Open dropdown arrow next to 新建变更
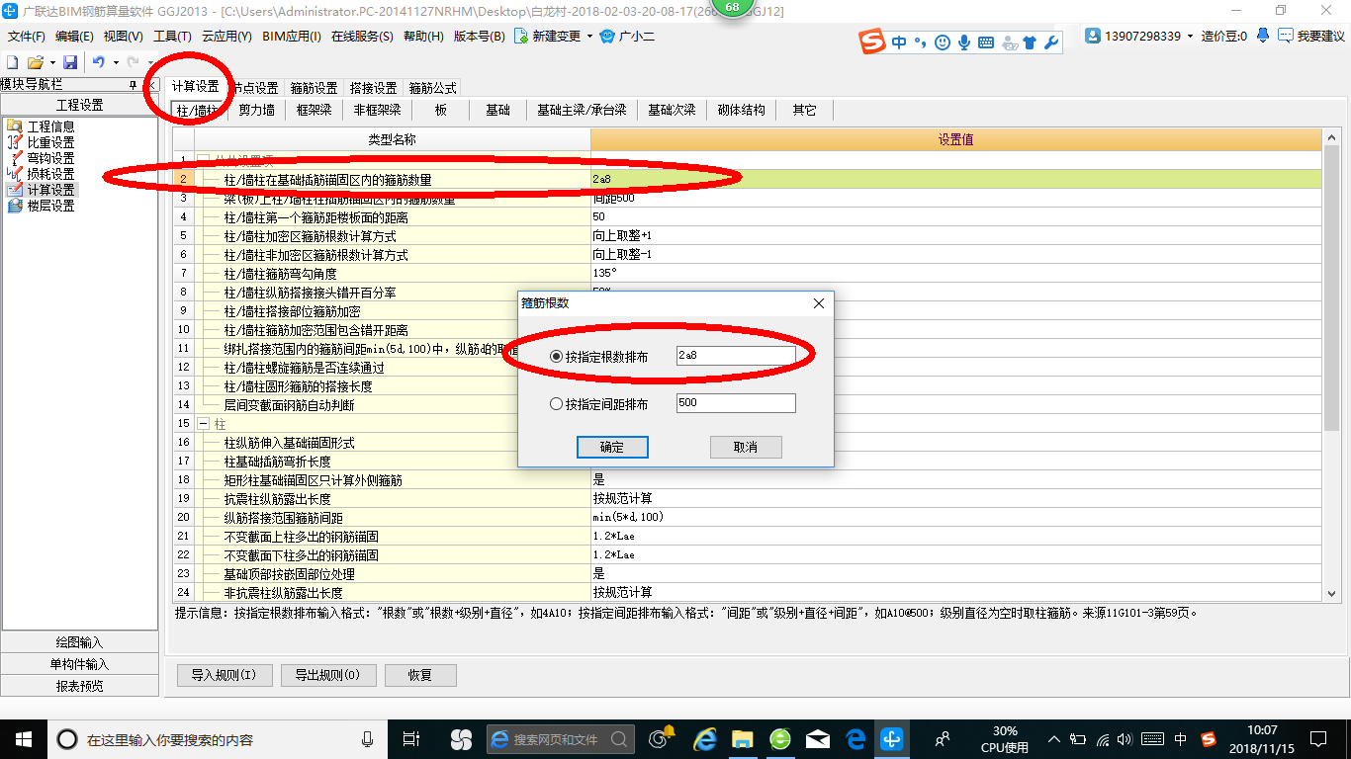This screenshot has height=759, width=1351. 589,36
